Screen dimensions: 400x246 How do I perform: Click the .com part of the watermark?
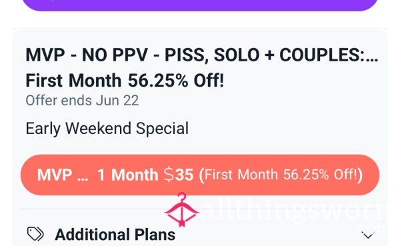click(x=371, y=230)
